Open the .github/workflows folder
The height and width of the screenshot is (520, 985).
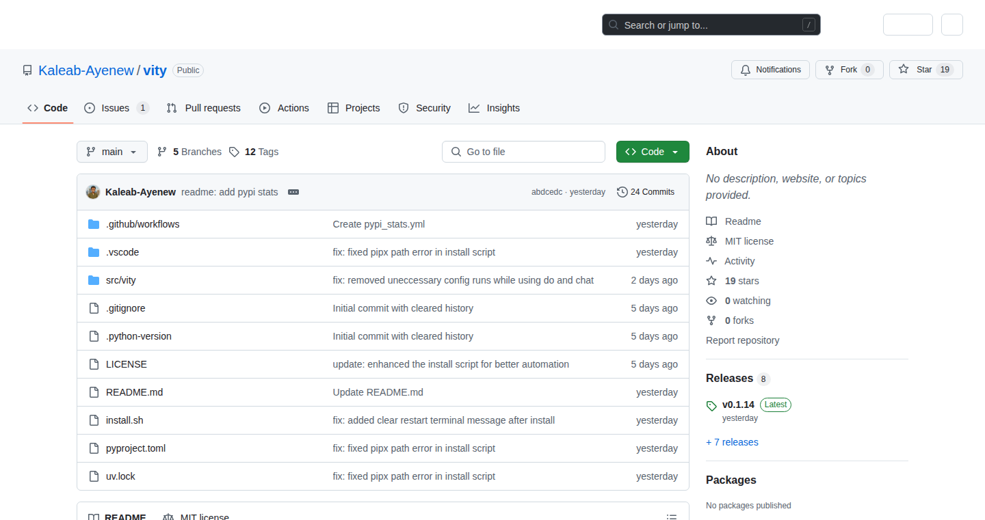pyautogui.click(x=142, y=224)
